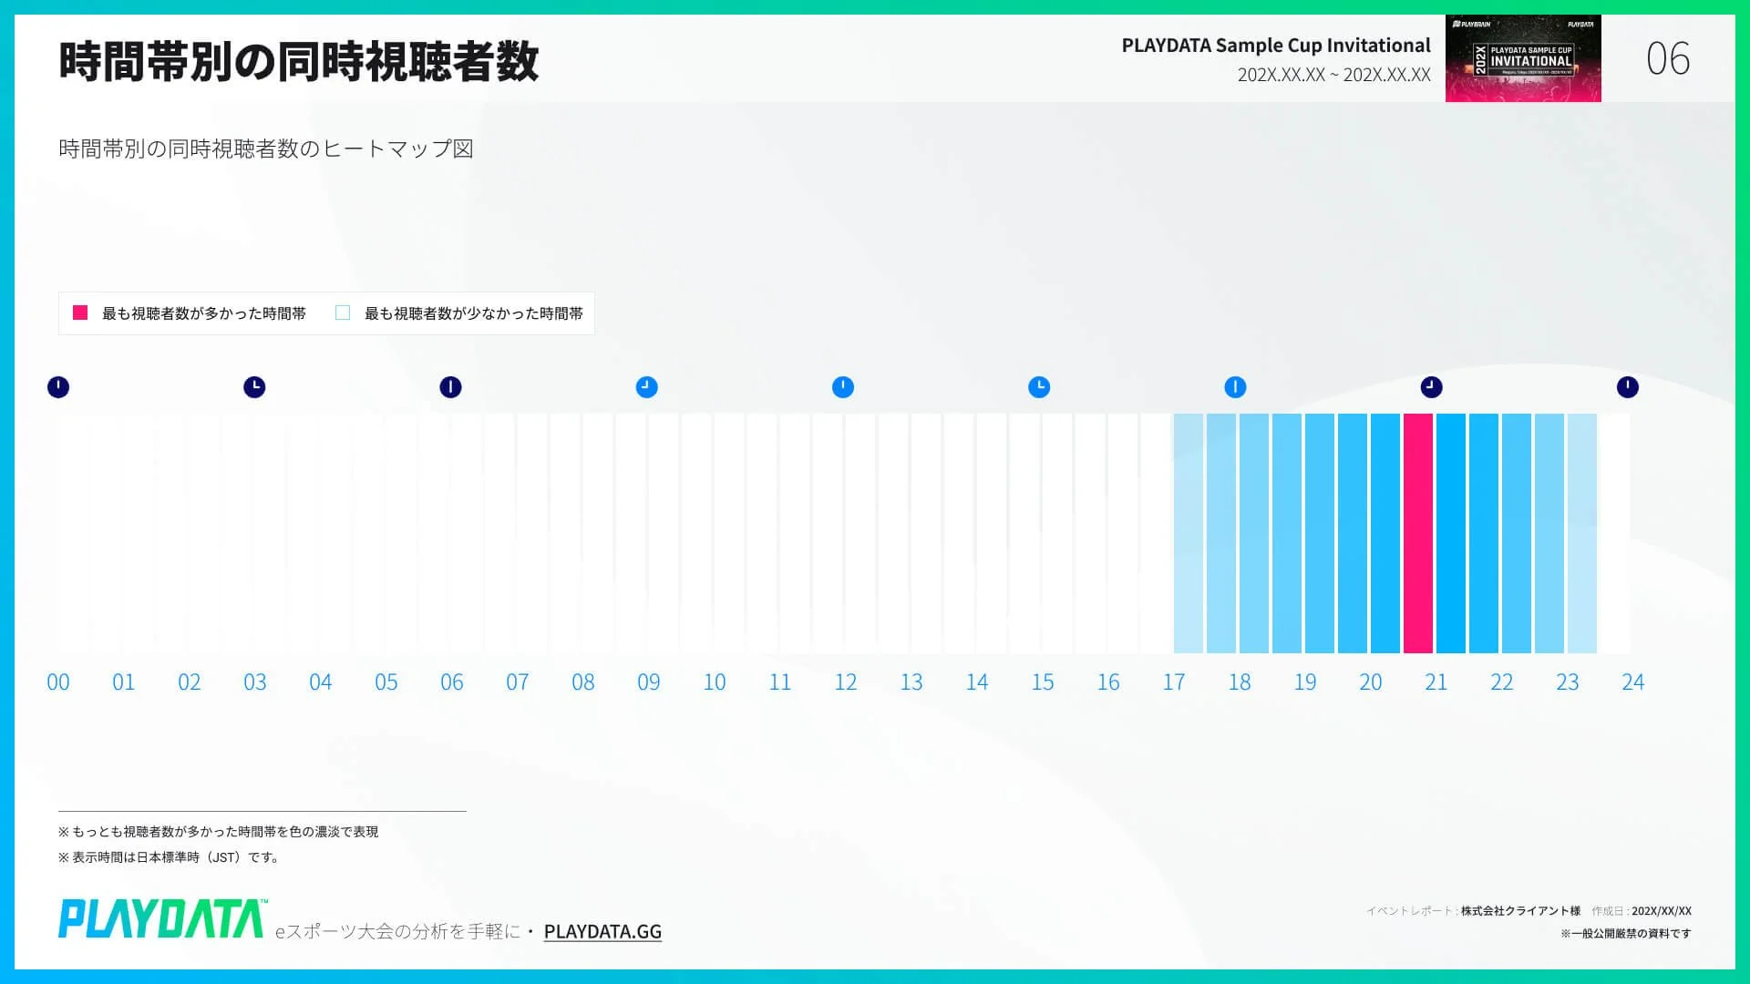Click the hour label 15
Screen dimensions: 1750x984
tap(1043, 682)
